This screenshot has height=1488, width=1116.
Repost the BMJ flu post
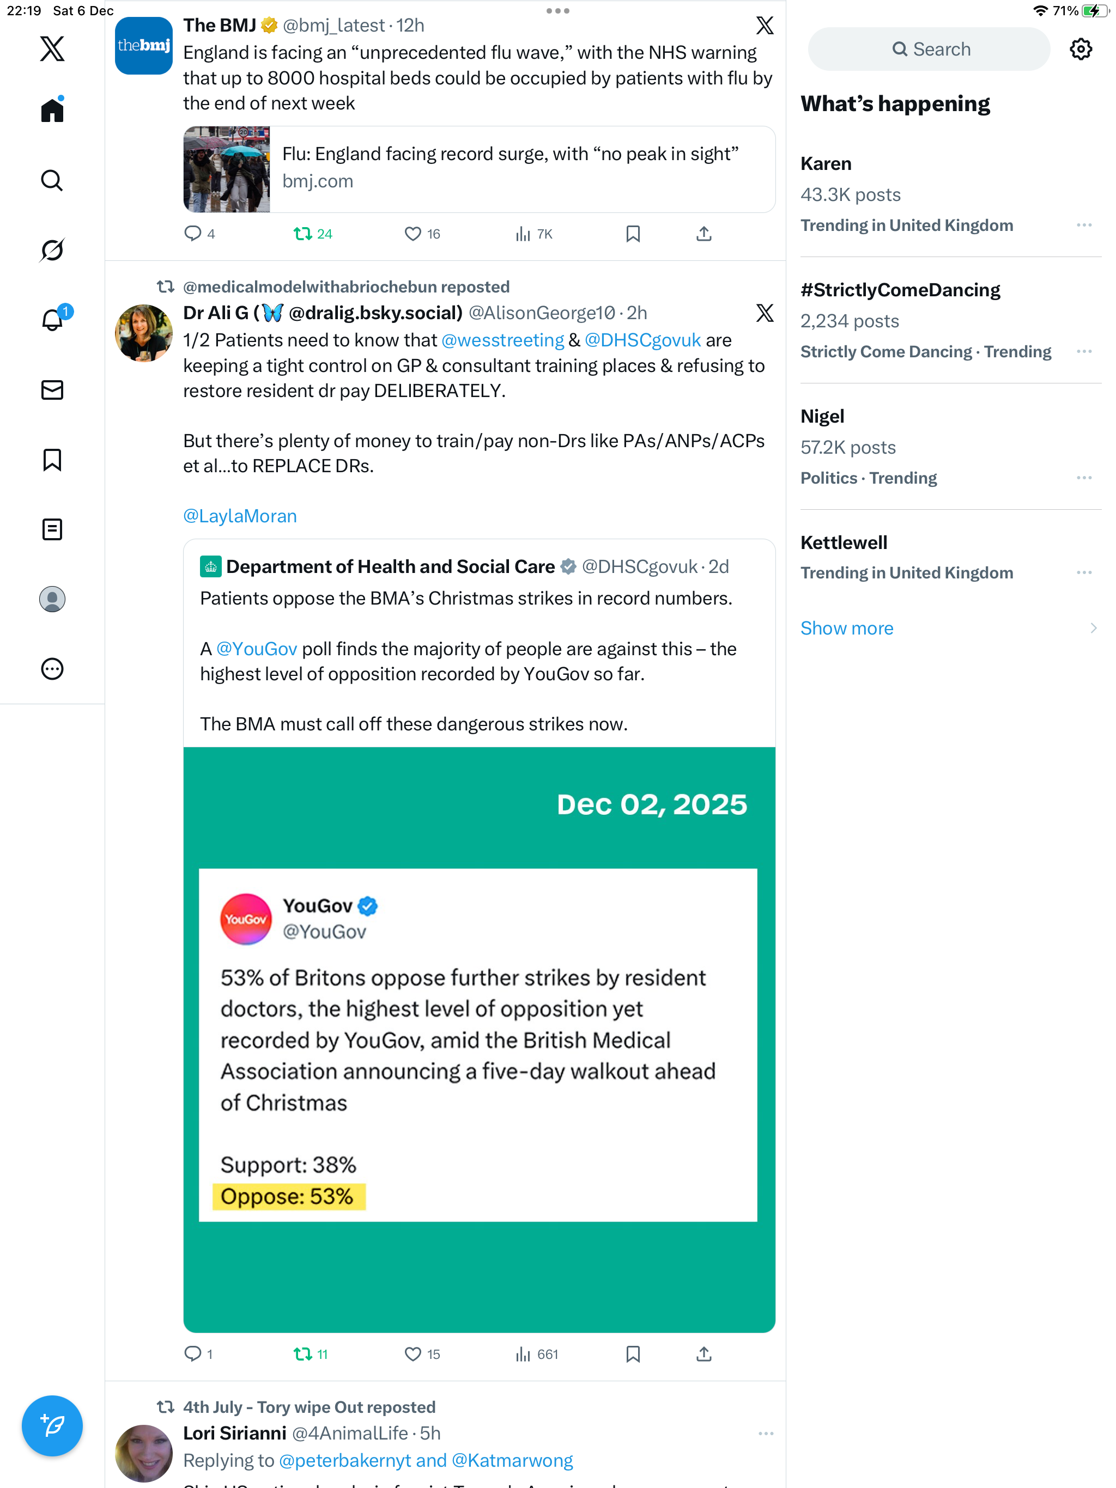pos(303,234)
